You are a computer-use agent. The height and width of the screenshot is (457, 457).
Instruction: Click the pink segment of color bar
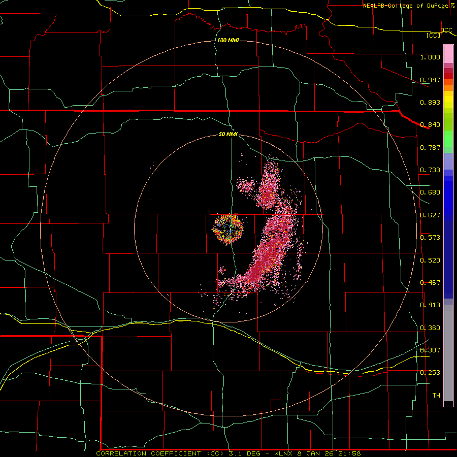coord(448,54)
